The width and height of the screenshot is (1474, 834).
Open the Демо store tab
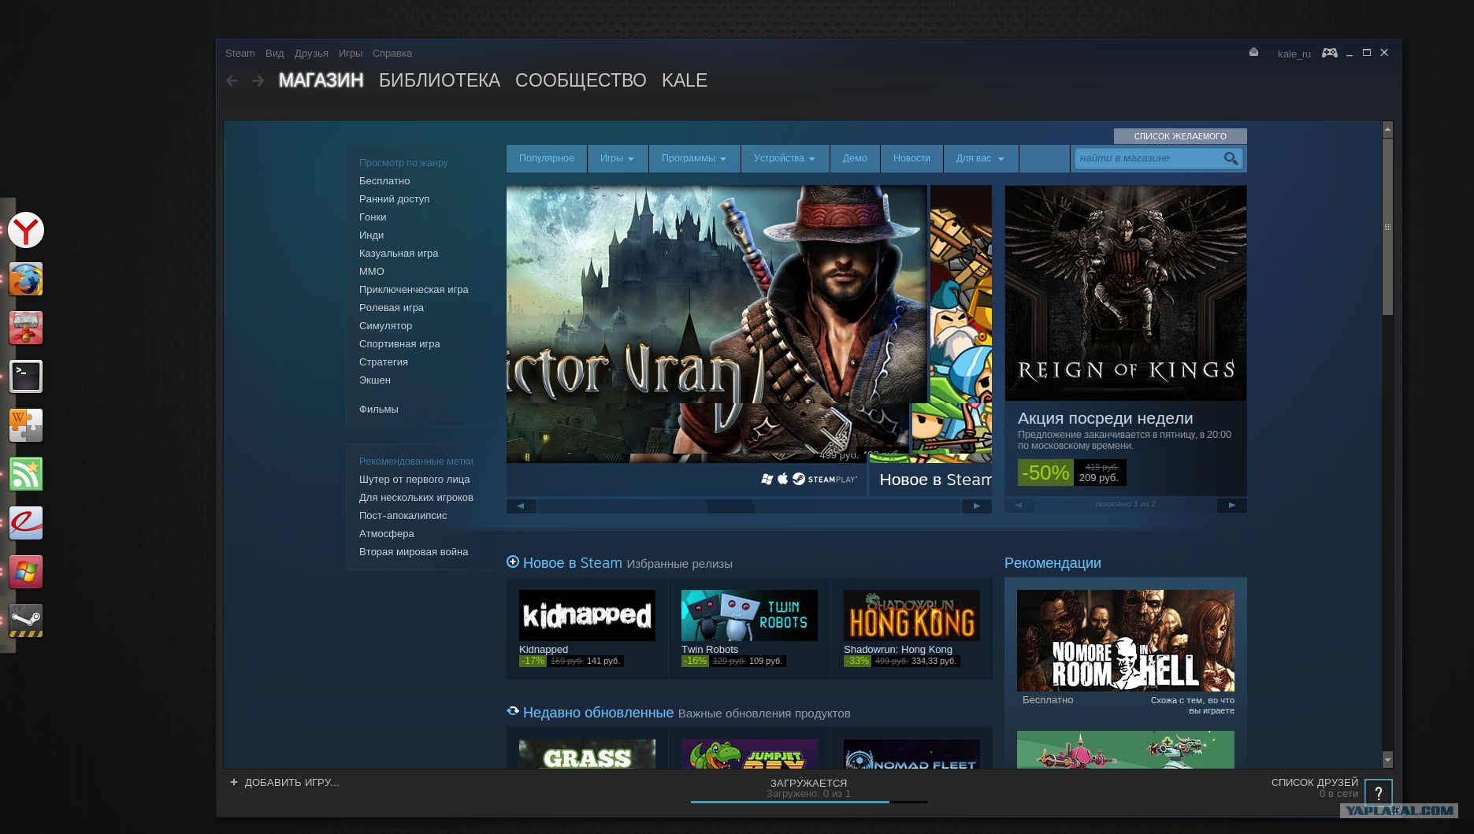855,158
